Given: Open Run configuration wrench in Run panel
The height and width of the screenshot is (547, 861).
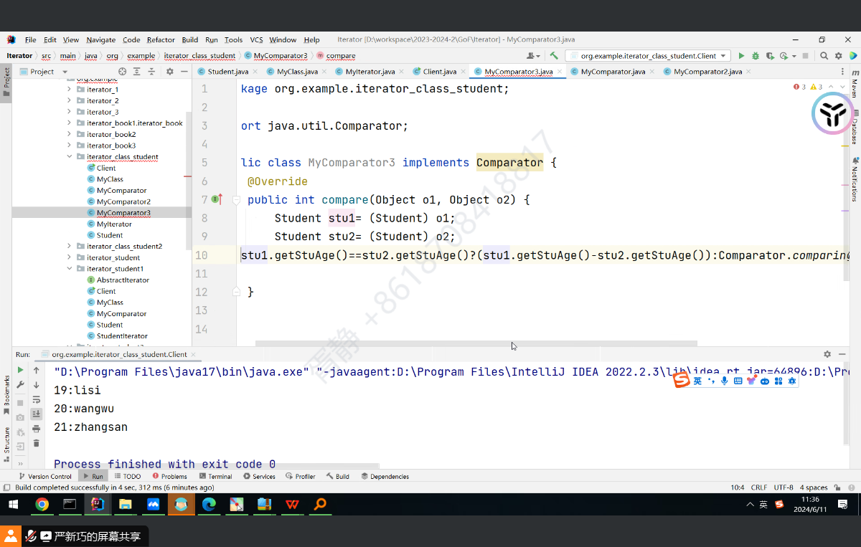Looking at the screenshot, I should click(x=20, y=385).
